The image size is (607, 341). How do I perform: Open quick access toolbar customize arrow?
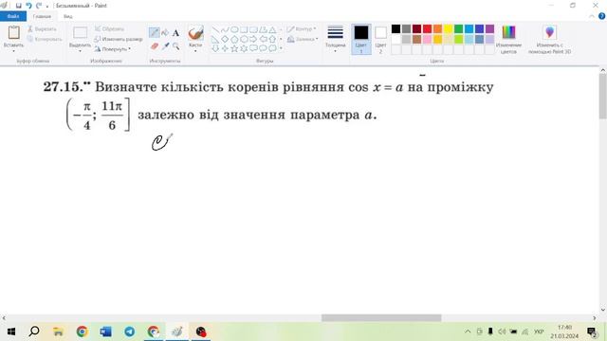point(47,6)
